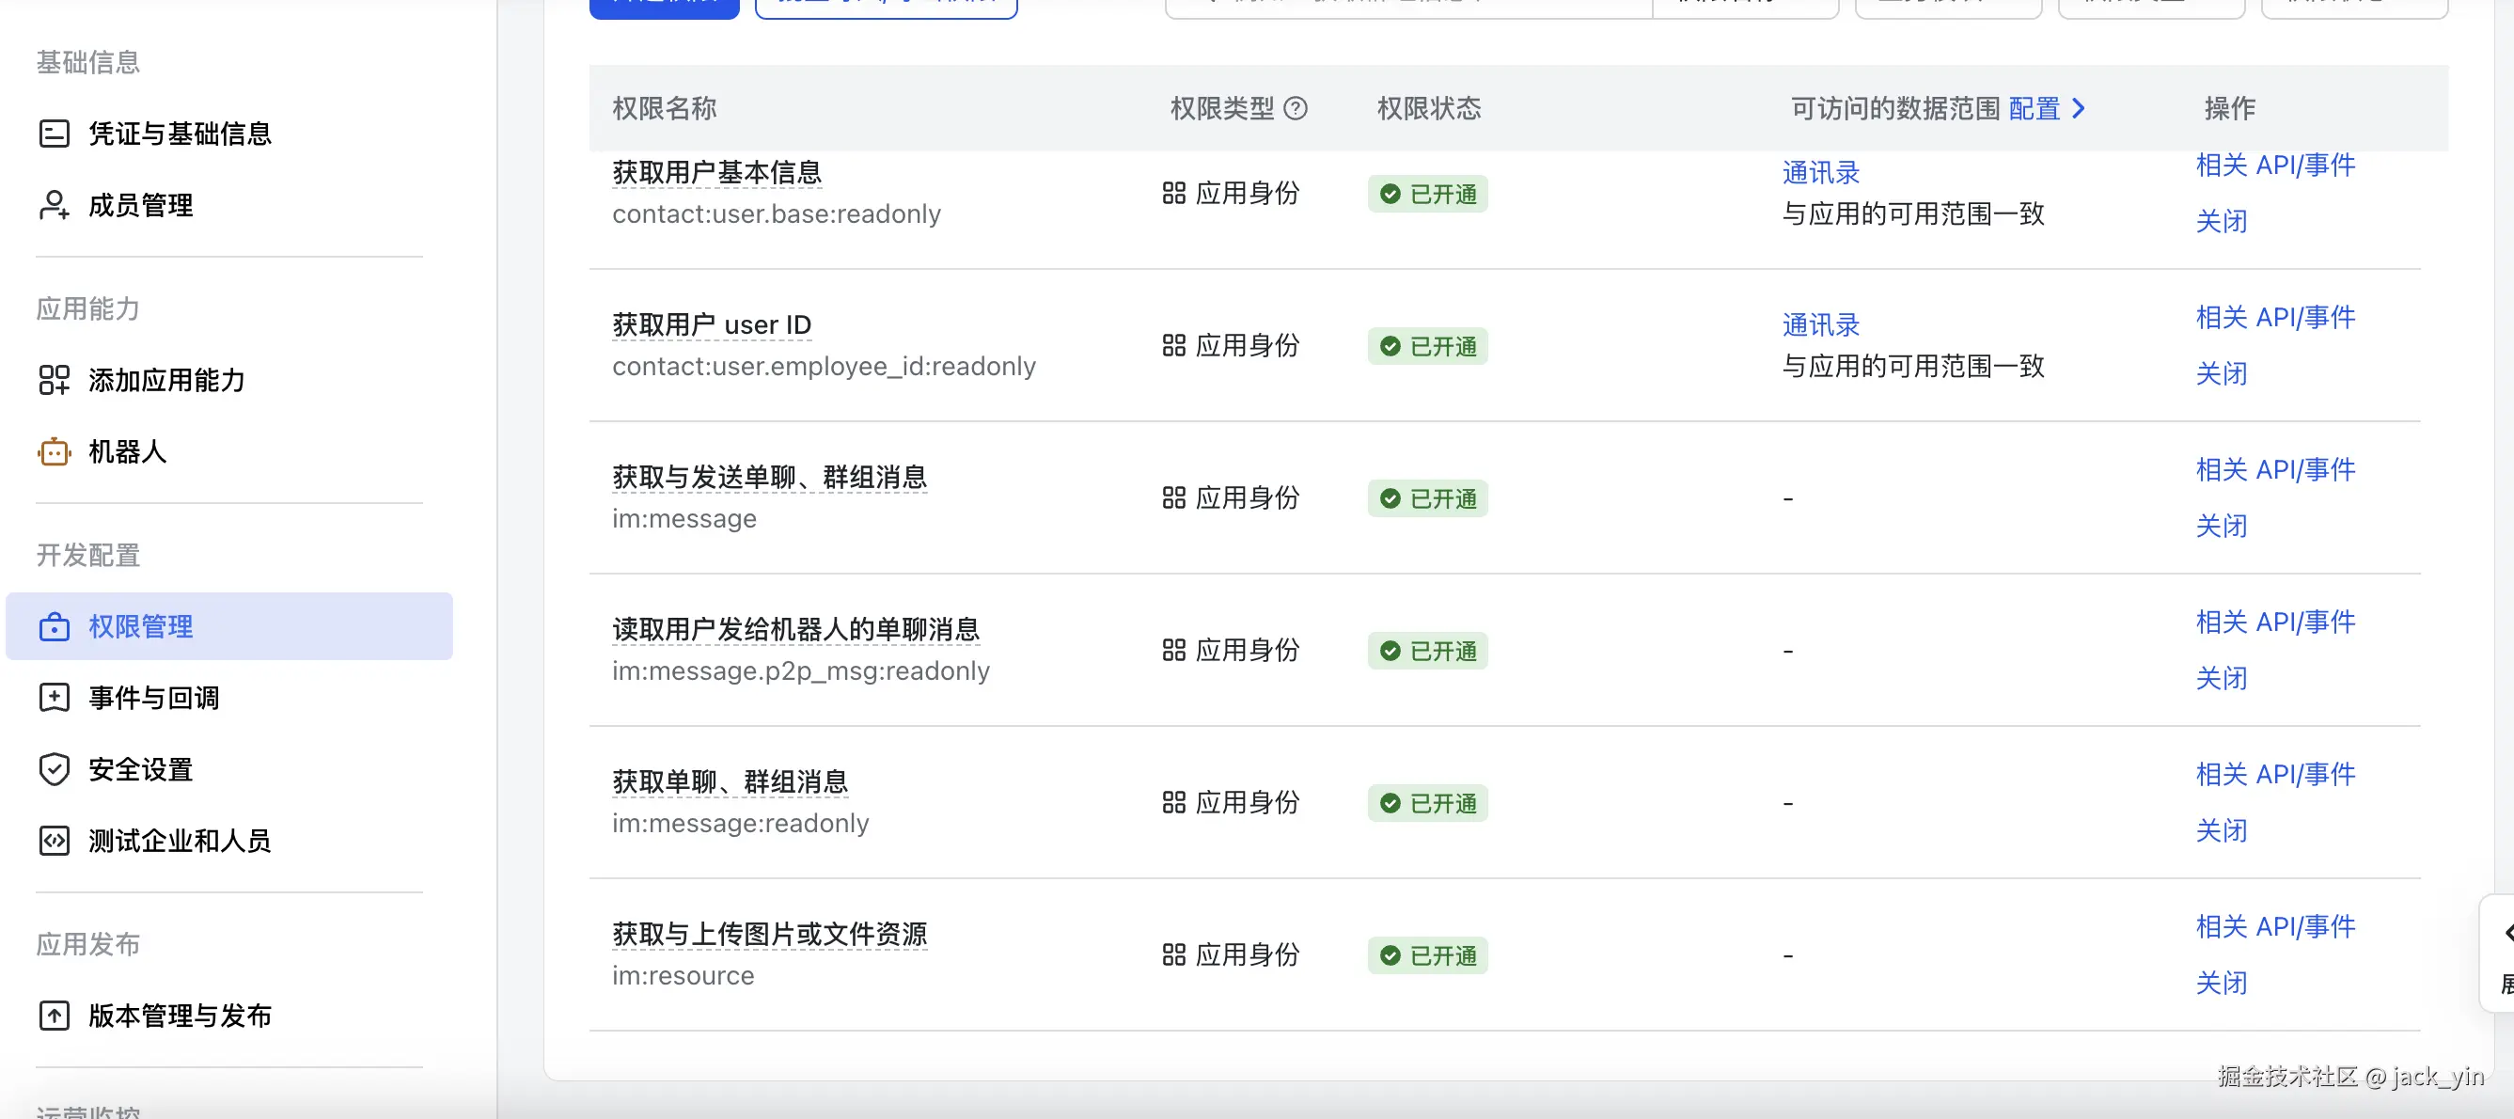Click the events and callbacks icon
This screenshot has width=2514, height=1119.
pyautogui.click(x=54, y=697)
